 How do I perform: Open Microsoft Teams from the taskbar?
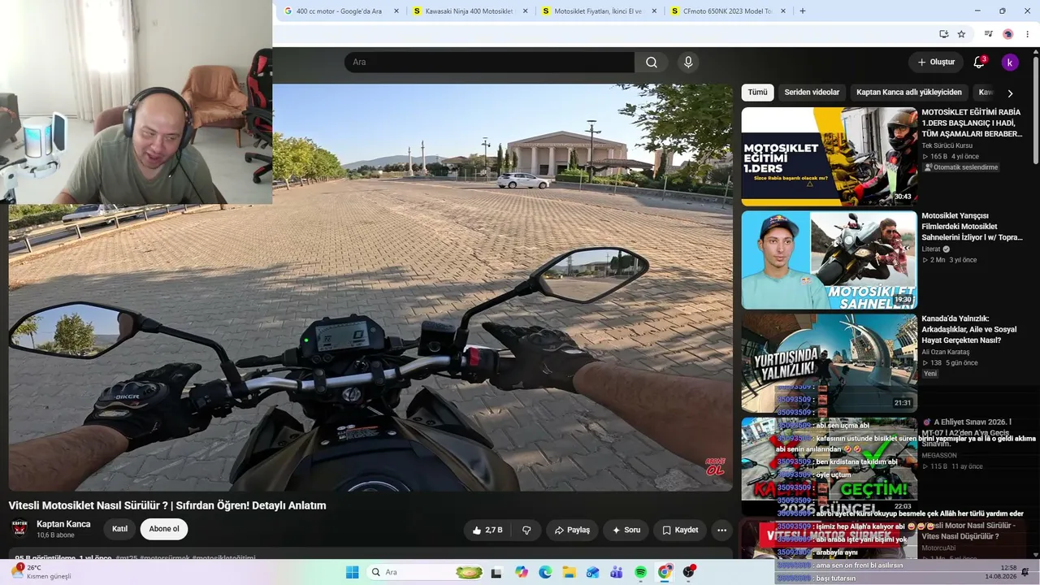click(617, 573)
